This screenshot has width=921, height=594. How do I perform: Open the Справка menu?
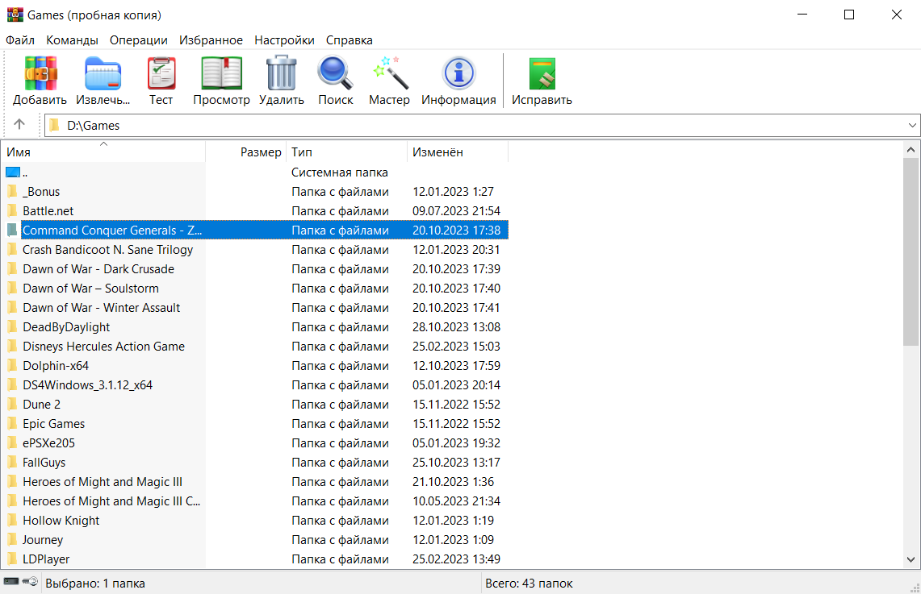(350, 39)
